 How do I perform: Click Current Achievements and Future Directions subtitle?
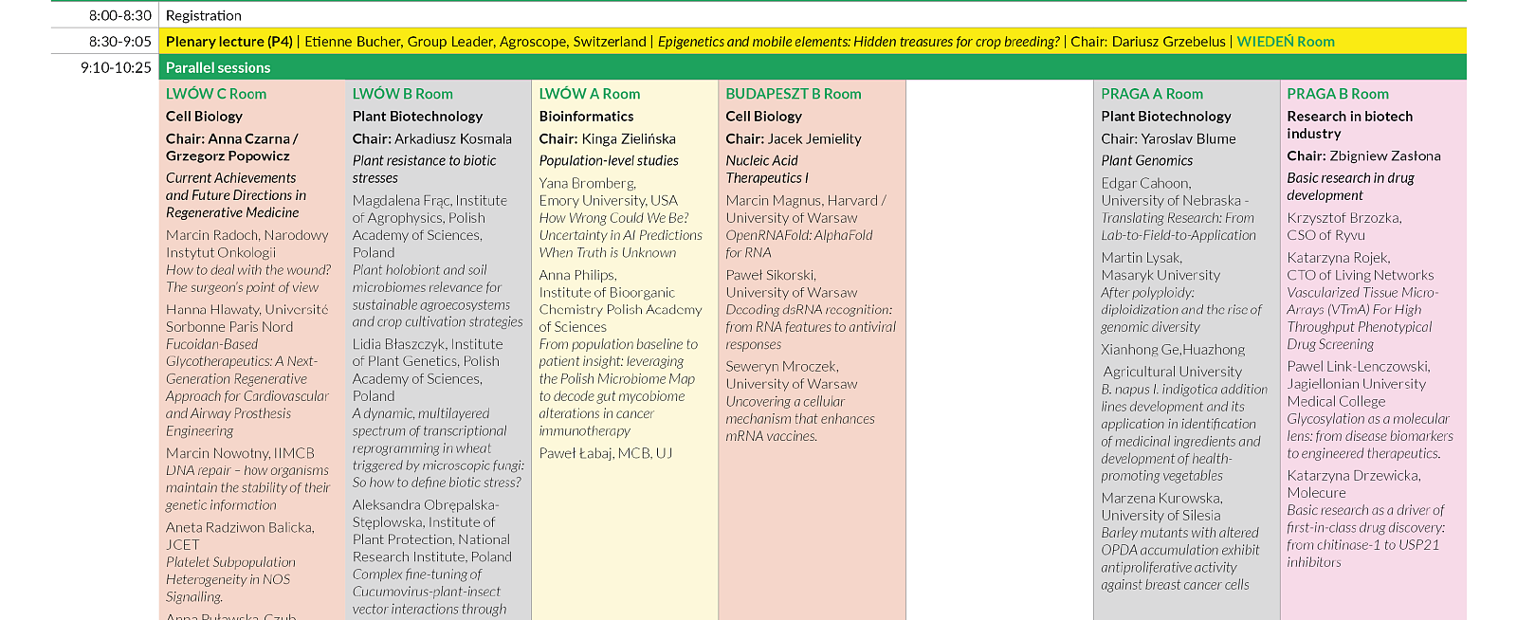tap(236, 195)
